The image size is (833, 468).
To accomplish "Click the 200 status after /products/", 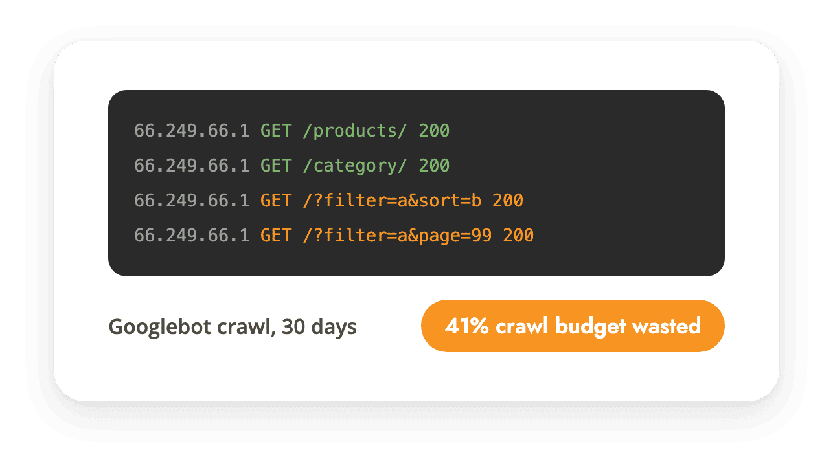I will 434,131.
